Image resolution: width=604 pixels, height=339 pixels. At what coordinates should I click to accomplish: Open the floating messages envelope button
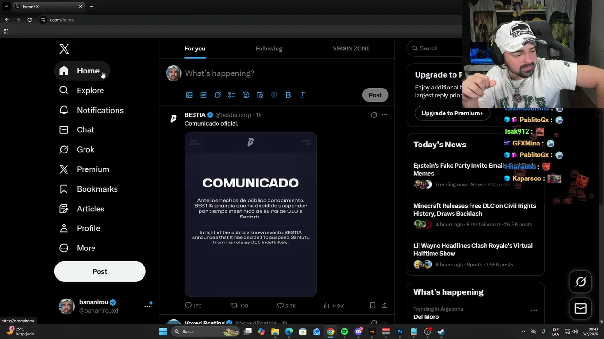[x=580, y=308]
